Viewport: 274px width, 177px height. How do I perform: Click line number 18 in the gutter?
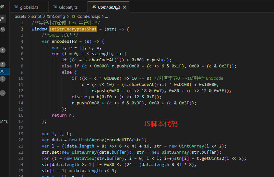click(21, 127)
